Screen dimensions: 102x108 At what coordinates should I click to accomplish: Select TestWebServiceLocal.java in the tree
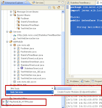tap(33, 78)
